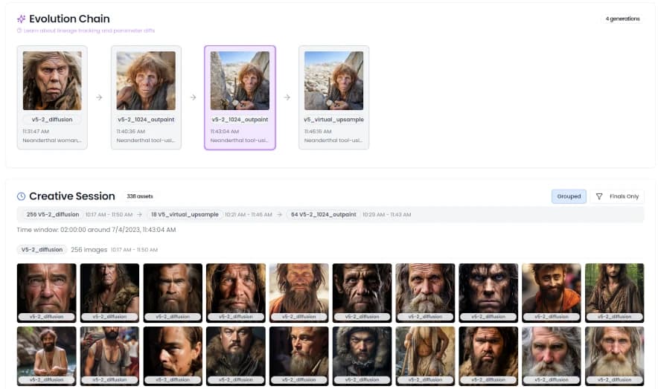The width and height of the screenshot is (658, 389).
Task: Click the '10:29 AM - 11:43 AM' time range
Action: (387, 215)
